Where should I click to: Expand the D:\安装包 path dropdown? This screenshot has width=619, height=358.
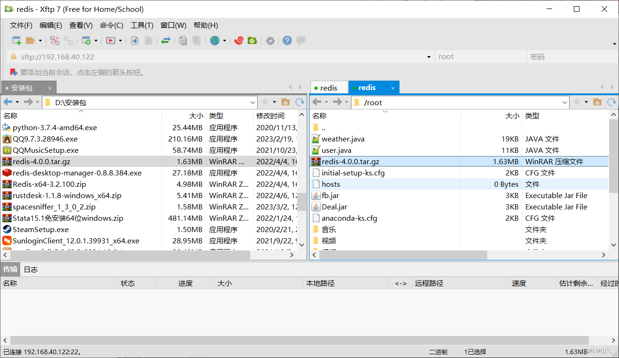click(x=252, y=102)
